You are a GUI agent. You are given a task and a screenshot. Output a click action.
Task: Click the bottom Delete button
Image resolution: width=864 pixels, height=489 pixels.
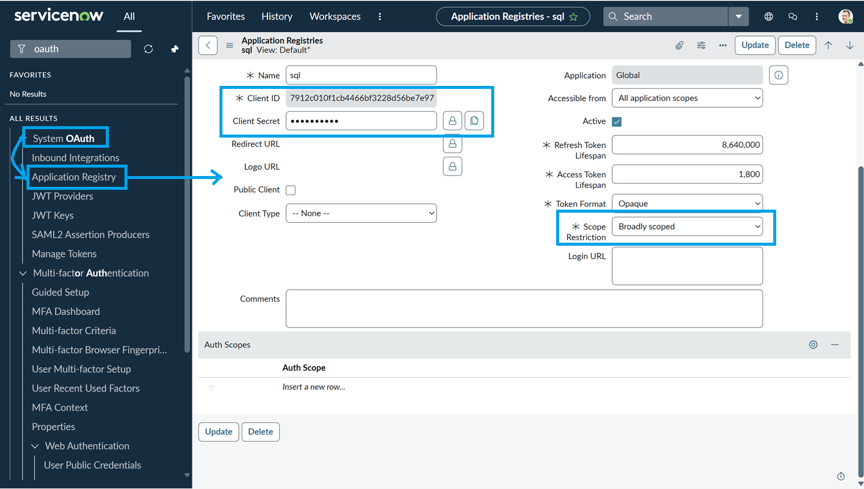click(x=261, y=432)
